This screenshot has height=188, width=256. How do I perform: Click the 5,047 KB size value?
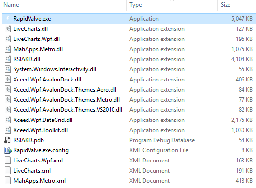point(242,19)
